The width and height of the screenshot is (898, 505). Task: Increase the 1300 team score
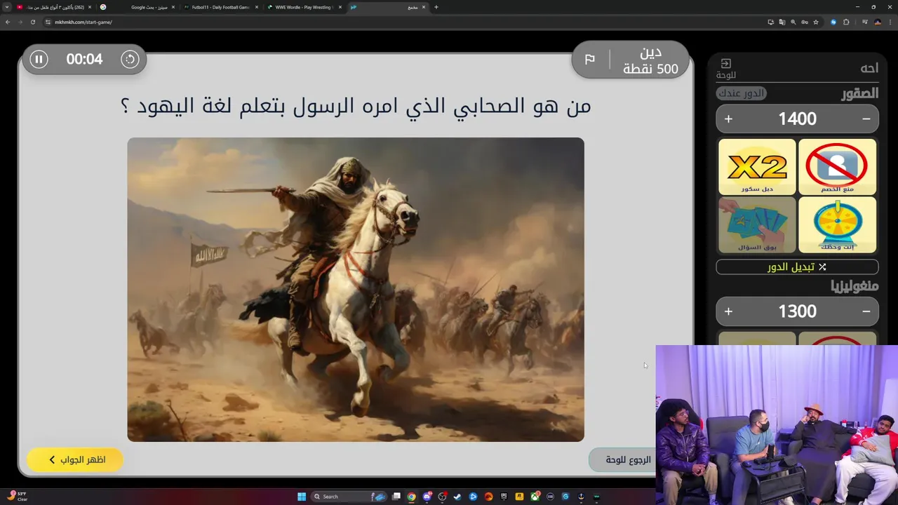tap(728, 311)
